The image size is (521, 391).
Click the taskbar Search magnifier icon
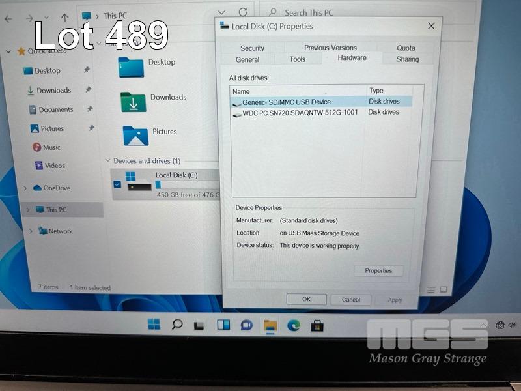(x=176, y=324)
